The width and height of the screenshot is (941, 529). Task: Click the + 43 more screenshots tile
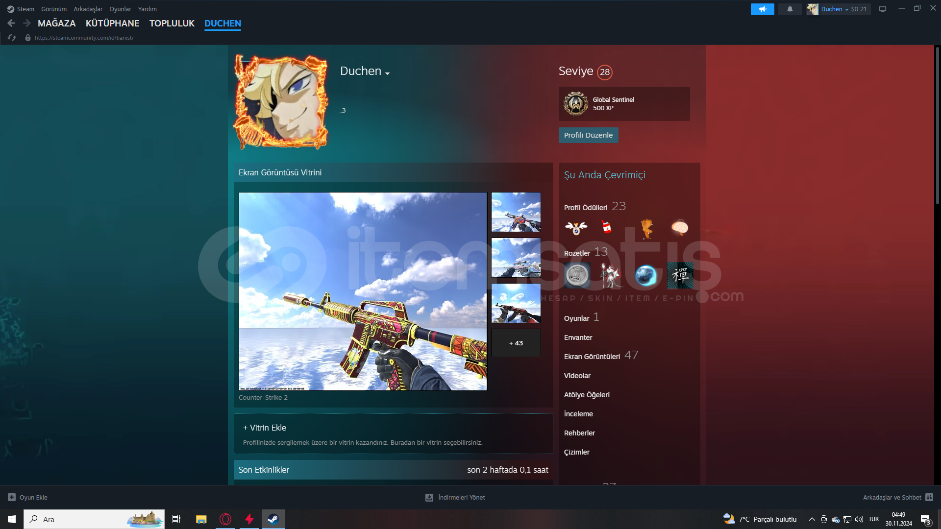pyautogui.click(x=516, y=343)
